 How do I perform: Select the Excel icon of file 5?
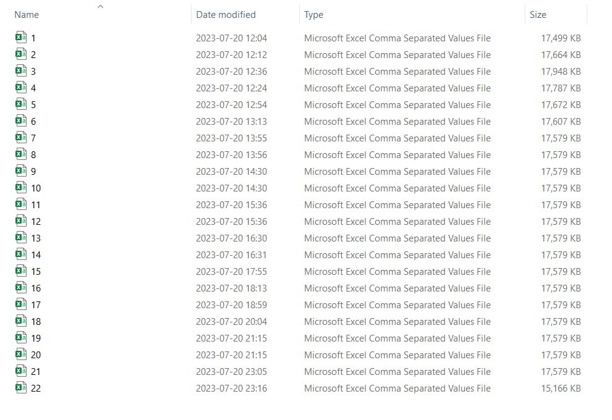[21, 104]
